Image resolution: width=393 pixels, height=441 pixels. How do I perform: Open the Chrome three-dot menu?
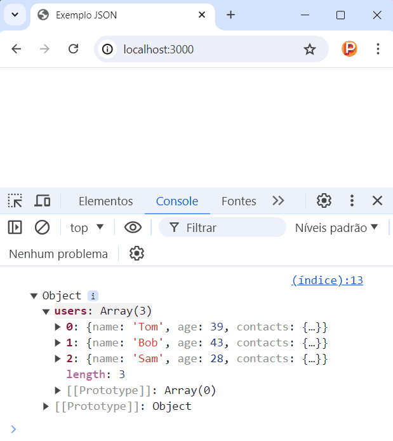click(x=378, y=49)
